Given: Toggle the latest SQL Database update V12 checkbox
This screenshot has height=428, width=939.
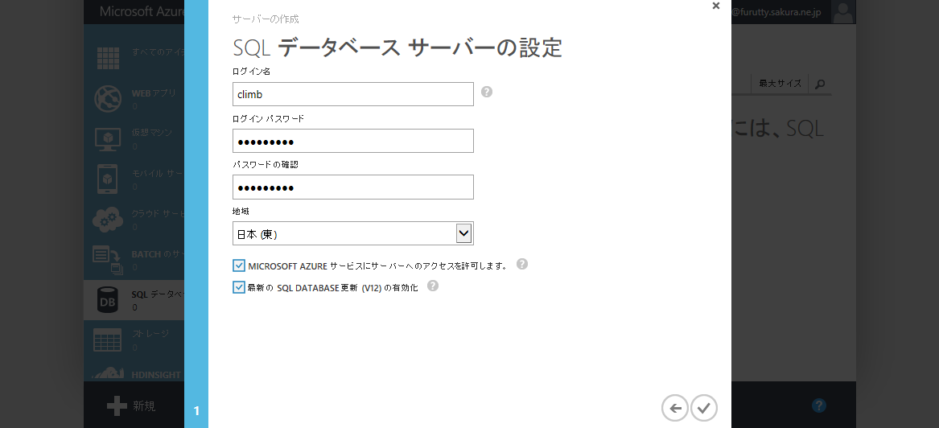Looking at the screenshot, I should coord(239,287).
